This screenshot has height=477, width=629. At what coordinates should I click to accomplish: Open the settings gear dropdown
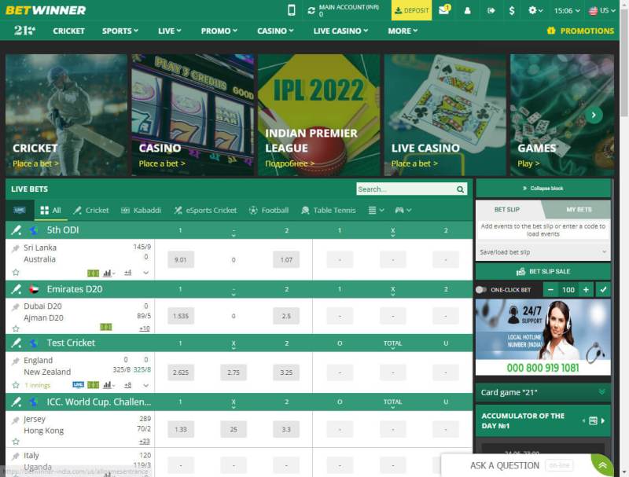coord(535,11)
